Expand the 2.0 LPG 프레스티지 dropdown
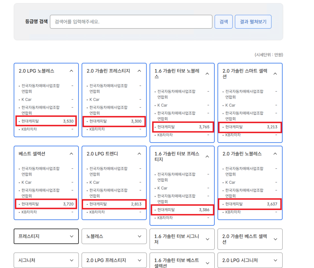 140,260
